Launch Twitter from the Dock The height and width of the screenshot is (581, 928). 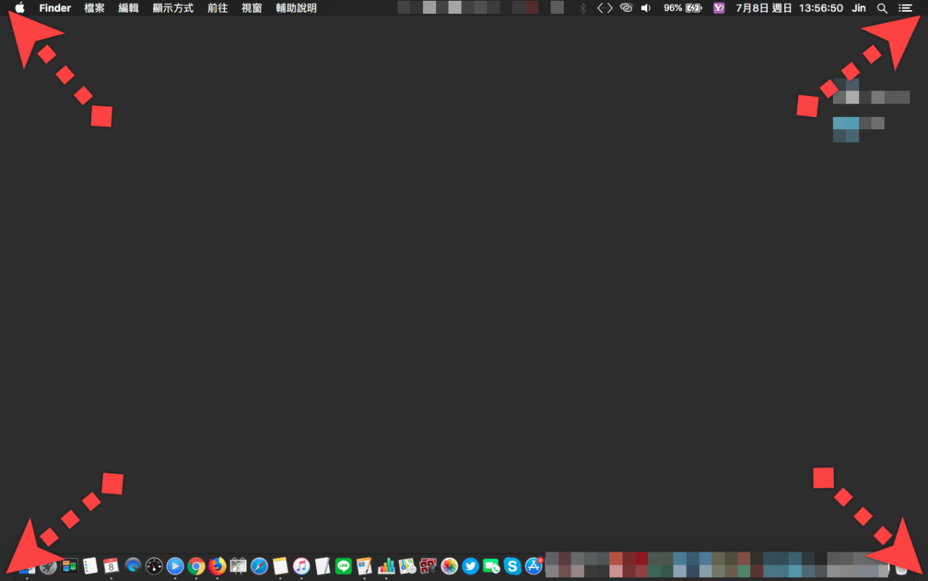coord(470,566)
